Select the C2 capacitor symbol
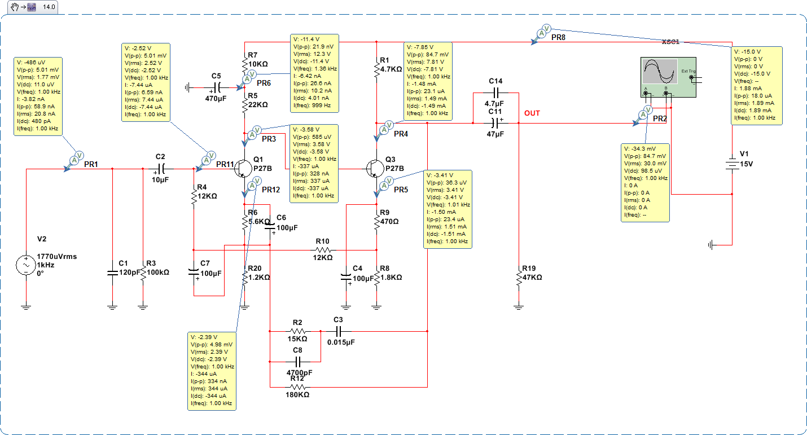 coord(161,168)
